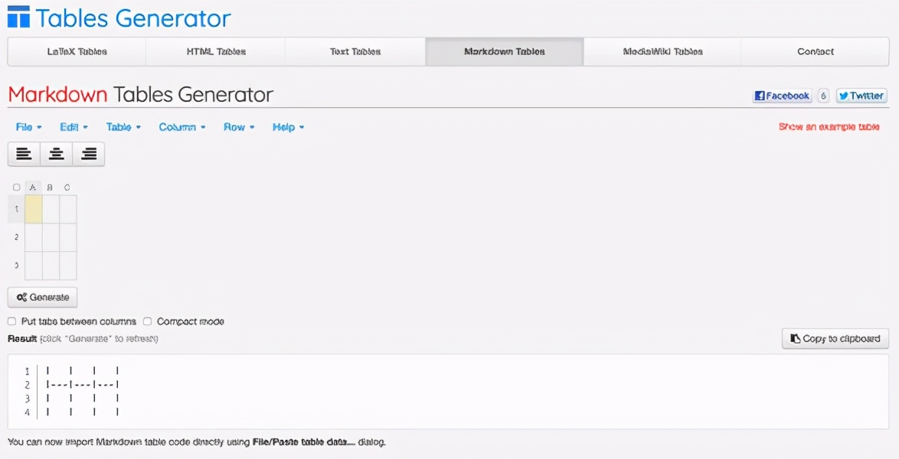Click the cell in column B, row 1

coord(51,209)
